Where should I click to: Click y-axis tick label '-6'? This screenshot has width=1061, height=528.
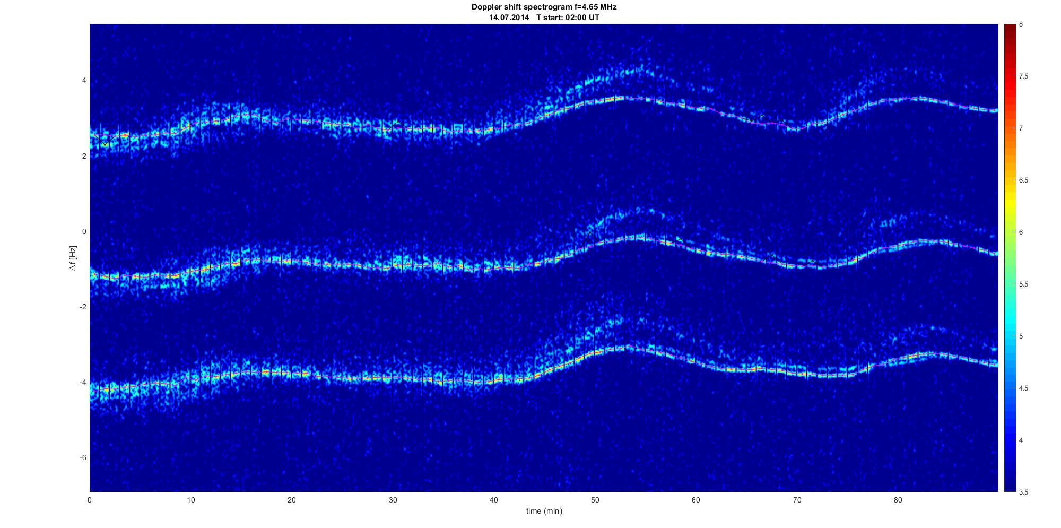pos(83,458)
